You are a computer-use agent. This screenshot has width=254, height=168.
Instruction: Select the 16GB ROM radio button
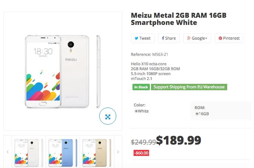pos(197,113)
